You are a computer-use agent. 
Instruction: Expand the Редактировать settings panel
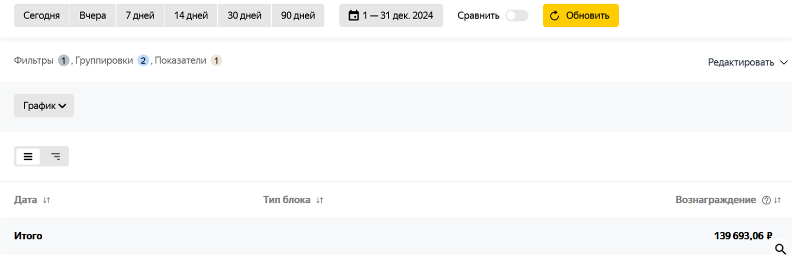(x=748, y=62)
